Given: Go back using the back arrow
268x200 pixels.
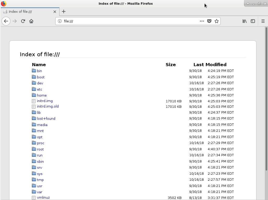Looking at the screenshot, I should 6,21.
